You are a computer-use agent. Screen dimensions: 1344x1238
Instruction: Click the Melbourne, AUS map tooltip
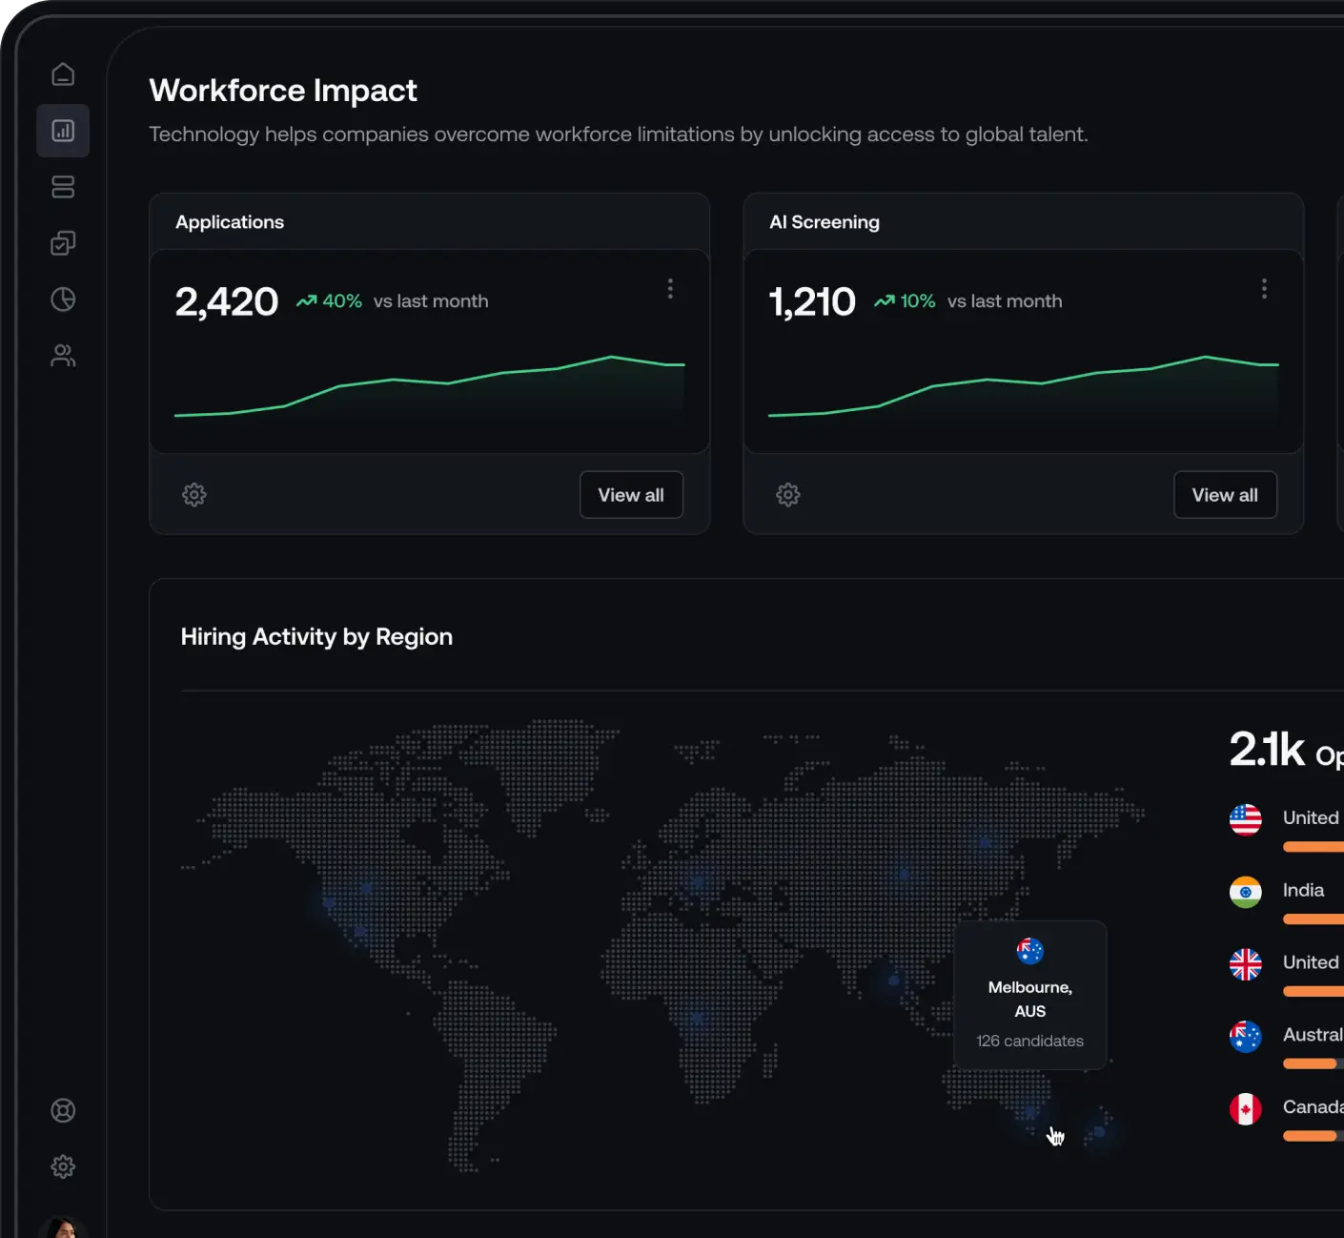pyautogui.click(x=1030, y=996)
